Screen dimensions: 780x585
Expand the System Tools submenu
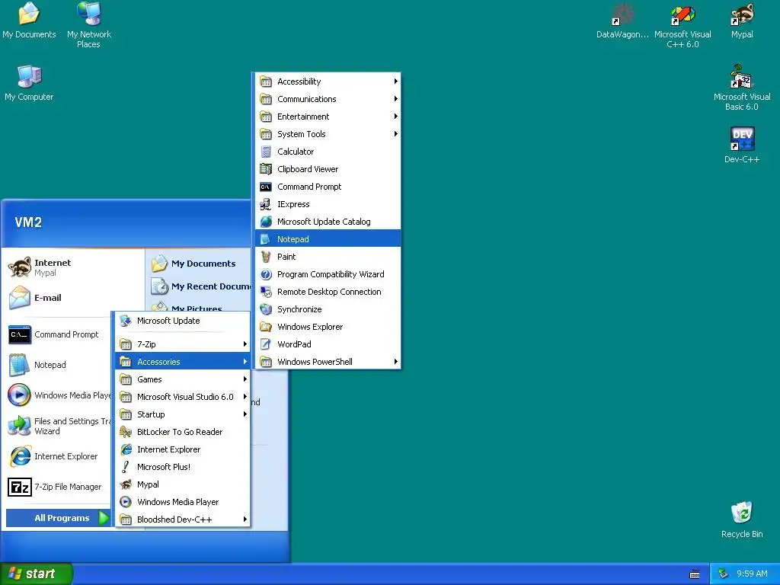pos(328,134)
